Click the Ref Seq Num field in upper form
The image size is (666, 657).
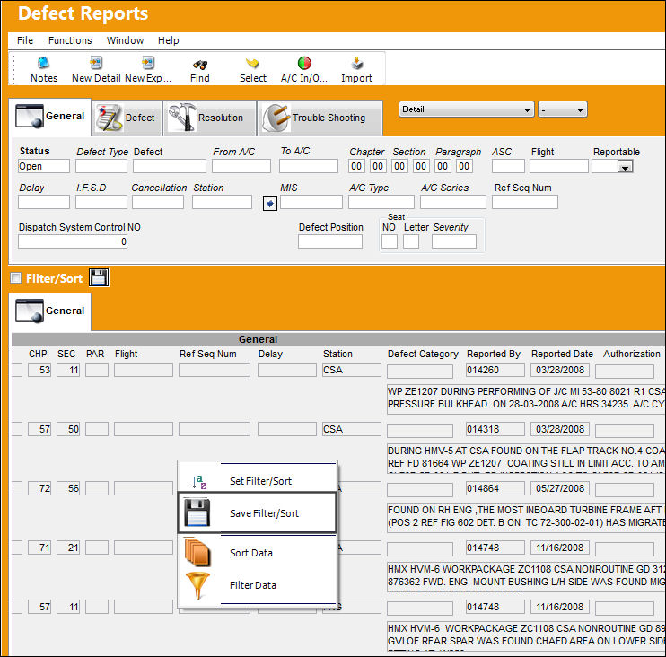pos(525,202)
